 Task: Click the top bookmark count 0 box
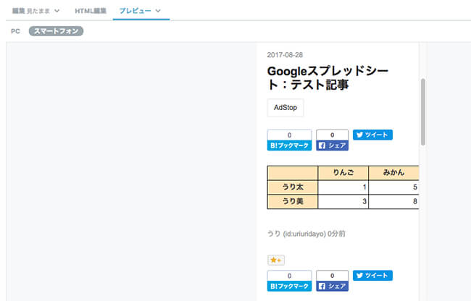(289, 135)
